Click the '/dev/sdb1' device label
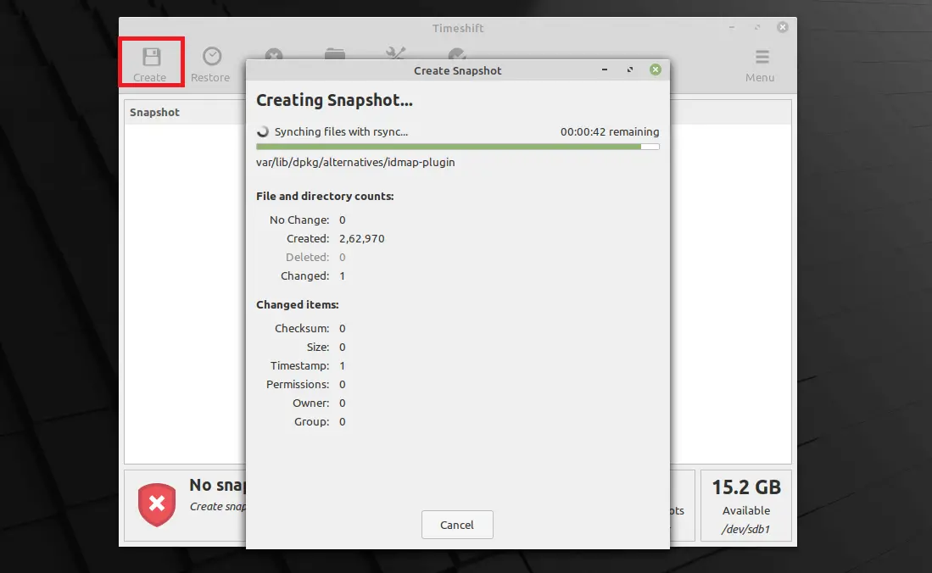This screenshot has height=573, width=932. click(x=746, y=529)
